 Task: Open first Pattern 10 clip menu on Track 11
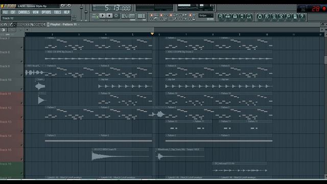click(x=100, y=94)
